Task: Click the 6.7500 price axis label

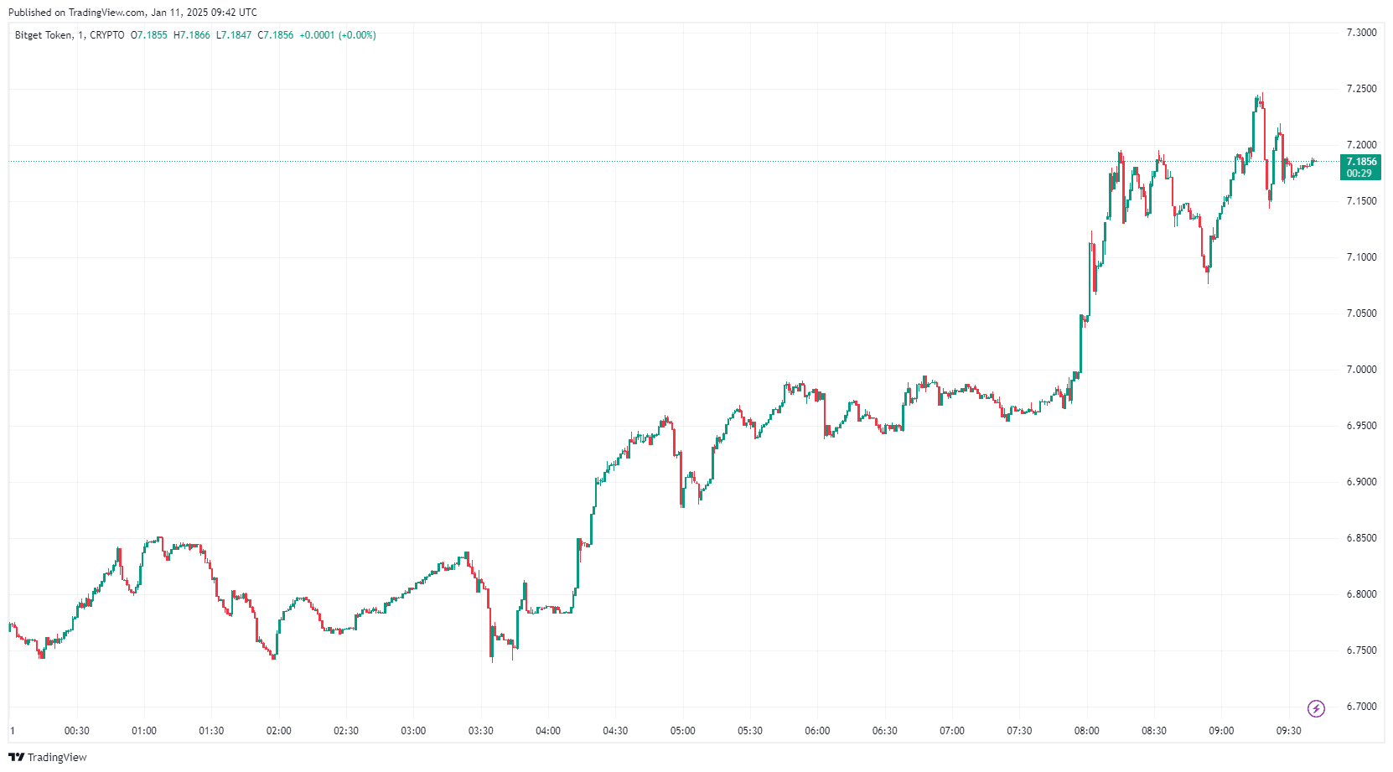Action: coord(1361,650)
